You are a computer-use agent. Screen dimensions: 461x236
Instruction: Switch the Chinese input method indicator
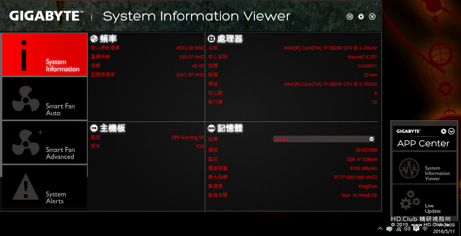[425, 228]
